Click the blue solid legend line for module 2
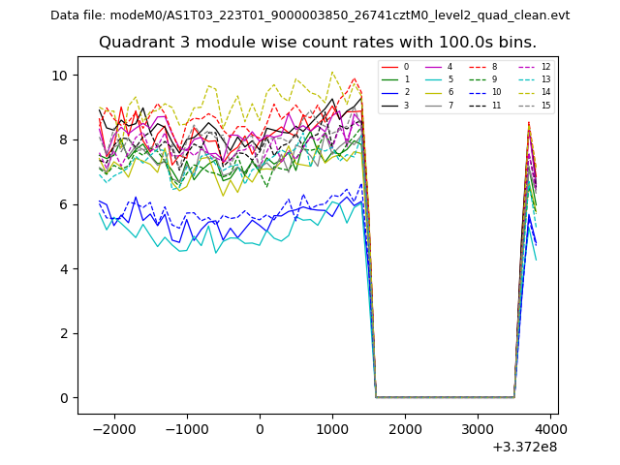This screenshot has width=620, height=465. tap(389, 92)
